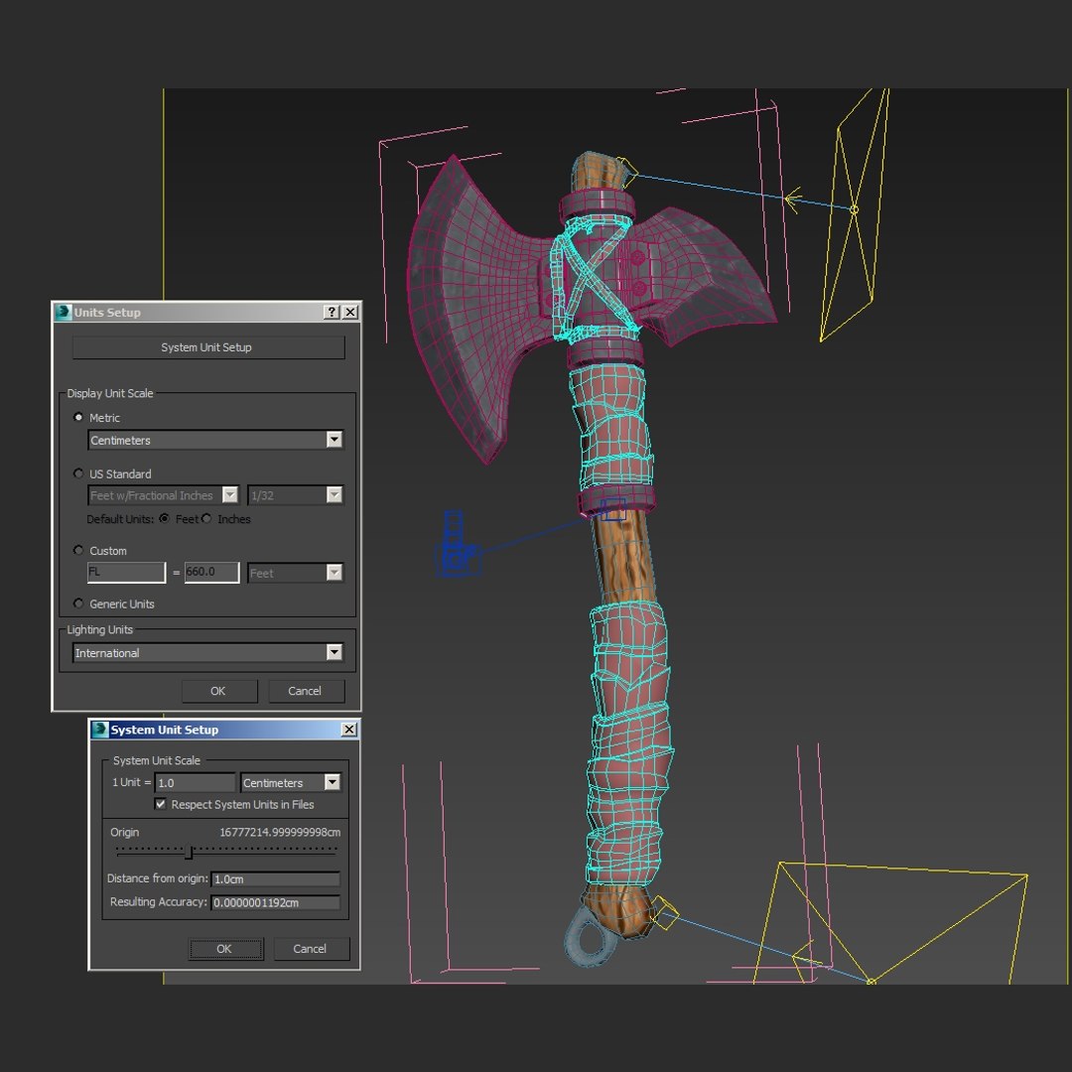
Task: Close the System Unit Setup dialog
Action: click(x=349, y=730)
